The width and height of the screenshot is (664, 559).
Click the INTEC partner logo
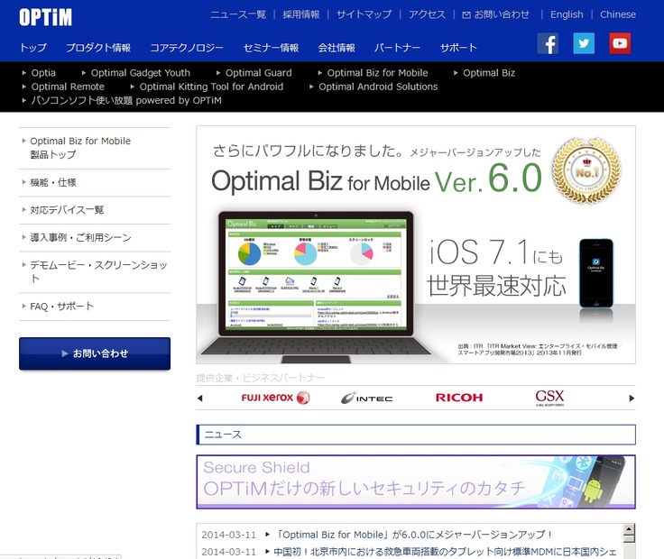[x=366, y=398]
